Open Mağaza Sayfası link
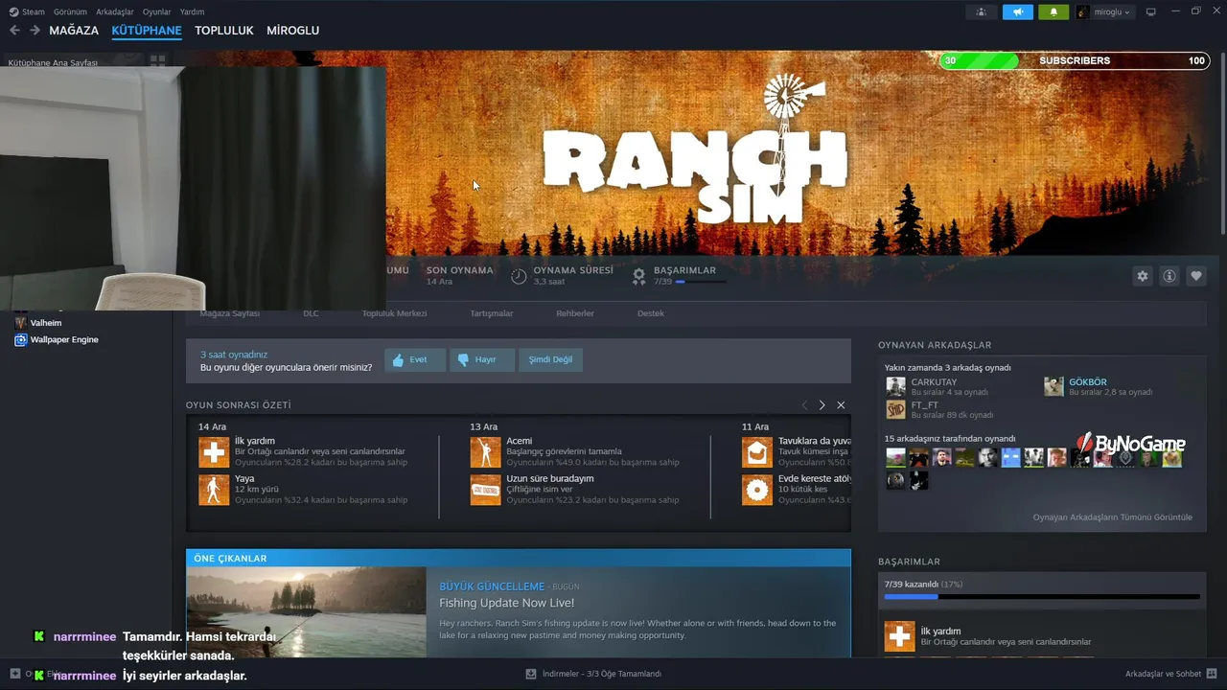The height and width of the screenshot is (690, 1227). (x=230, y=313)
